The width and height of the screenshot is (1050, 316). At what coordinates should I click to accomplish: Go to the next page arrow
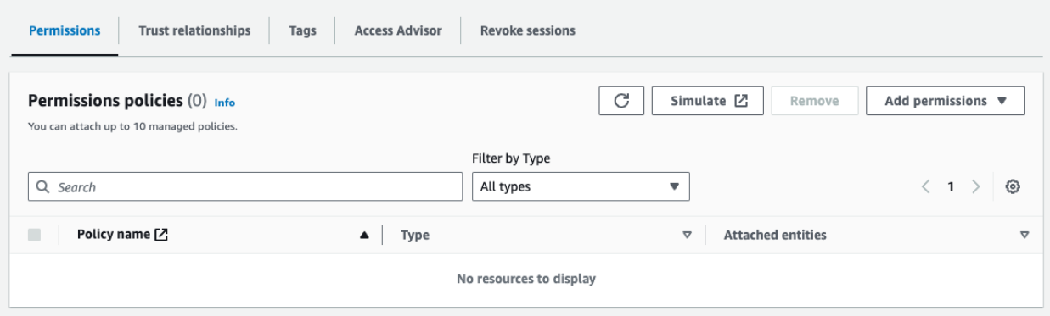click(976, 187)
